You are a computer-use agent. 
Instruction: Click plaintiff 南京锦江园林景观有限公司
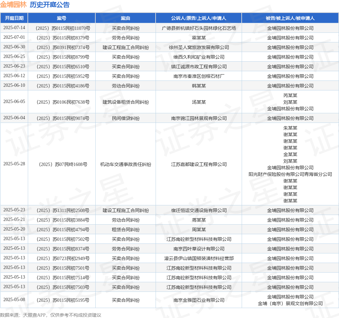coord(199,118)
